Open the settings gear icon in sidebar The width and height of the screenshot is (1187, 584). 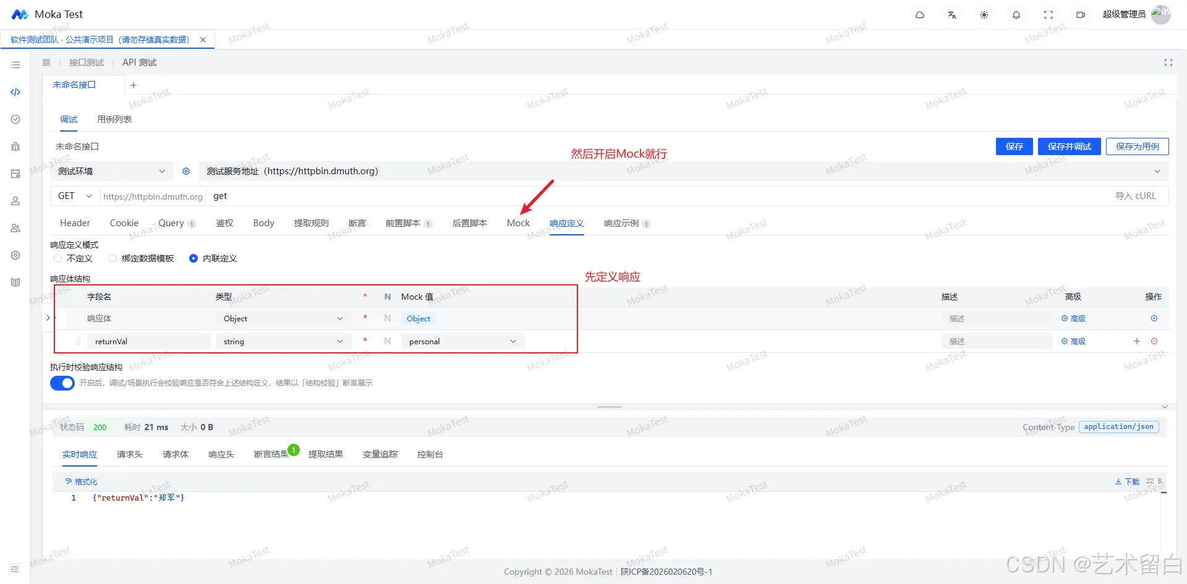click(x=15, y=255)
